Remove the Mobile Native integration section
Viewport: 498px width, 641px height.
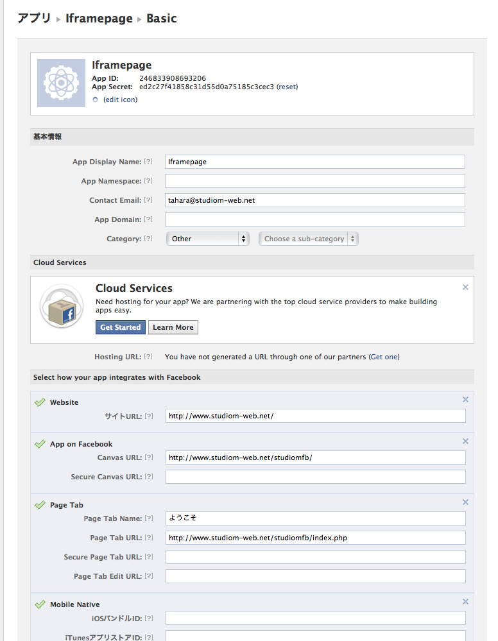(465, 601)
